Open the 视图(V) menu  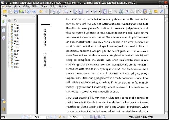coord(27,6)
